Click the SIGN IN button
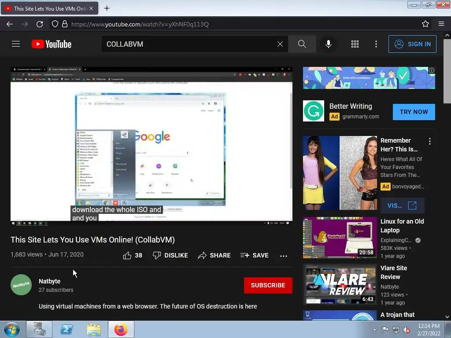451x338 pixels. 412,44
